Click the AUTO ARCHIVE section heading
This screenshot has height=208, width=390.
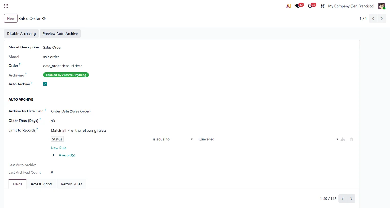click(21, 99)
